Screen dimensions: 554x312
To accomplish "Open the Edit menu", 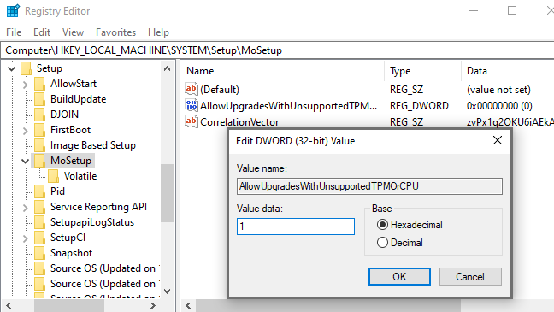I will pyautogui.click(x=42, y=32).
